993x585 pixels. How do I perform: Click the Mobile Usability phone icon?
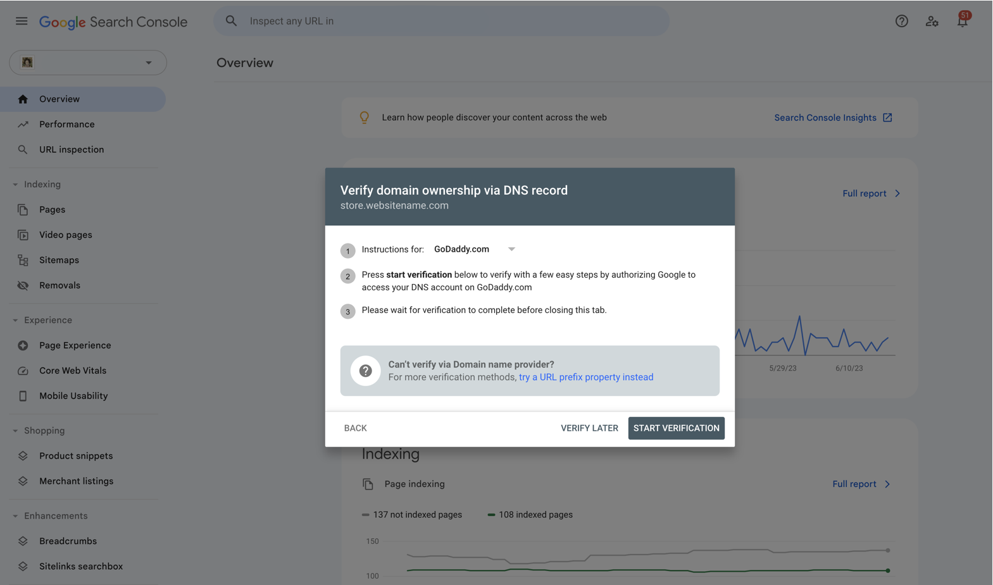click(x=23, y=396)
